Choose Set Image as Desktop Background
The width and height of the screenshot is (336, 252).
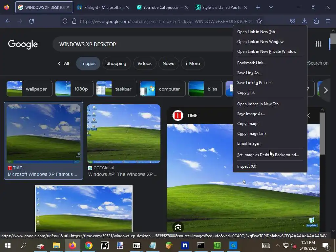(270, 155)
